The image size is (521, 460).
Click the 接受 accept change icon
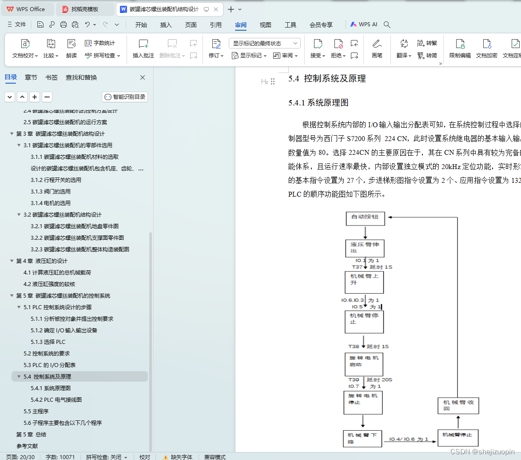[318, 44]
